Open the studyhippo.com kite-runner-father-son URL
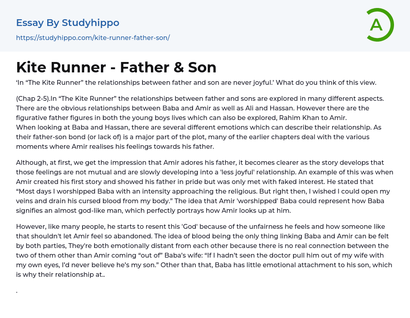The image size is (410, 318). coord(93,38)
